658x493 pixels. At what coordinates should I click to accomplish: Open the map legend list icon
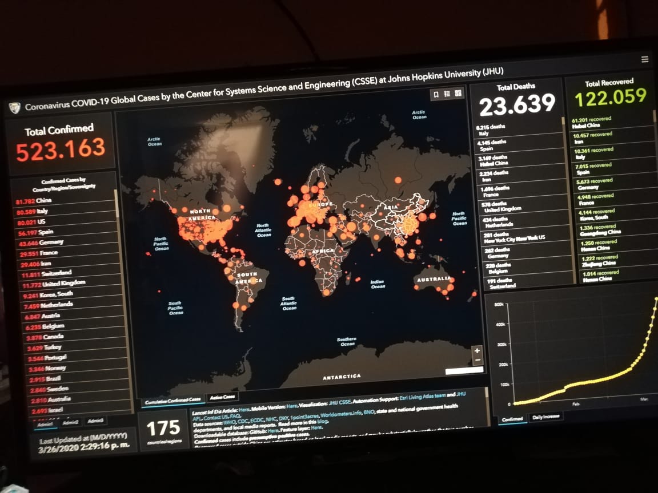tap(447, 94)
